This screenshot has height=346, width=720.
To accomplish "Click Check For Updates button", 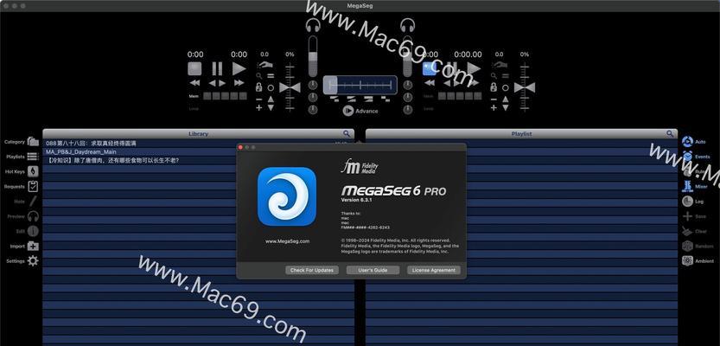I will tap(312, 270).
